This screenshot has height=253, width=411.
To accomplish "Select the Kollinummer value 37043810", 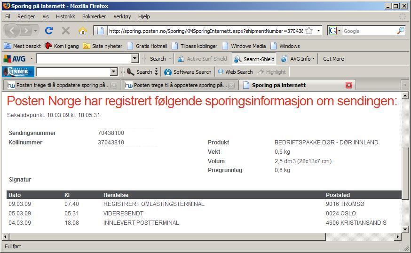I will pos(111,142).
